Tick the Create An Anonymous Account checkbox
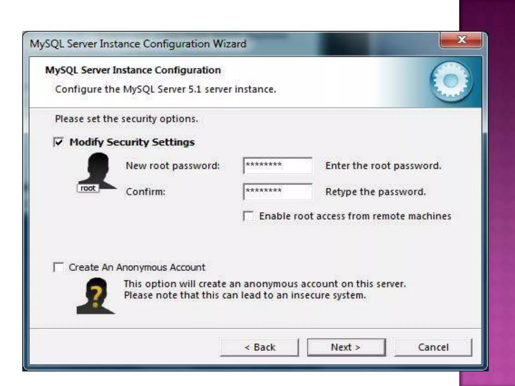Screen dimensions: 515x386 59,267
